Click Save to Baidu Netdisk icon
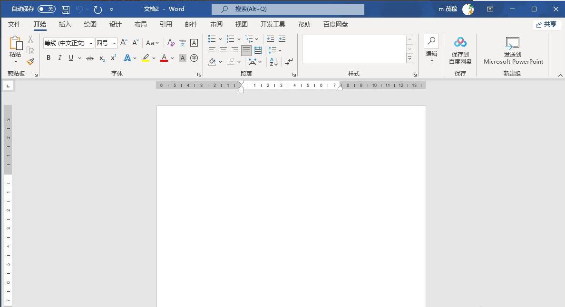The image size is (565, 307). coord(460,50)
